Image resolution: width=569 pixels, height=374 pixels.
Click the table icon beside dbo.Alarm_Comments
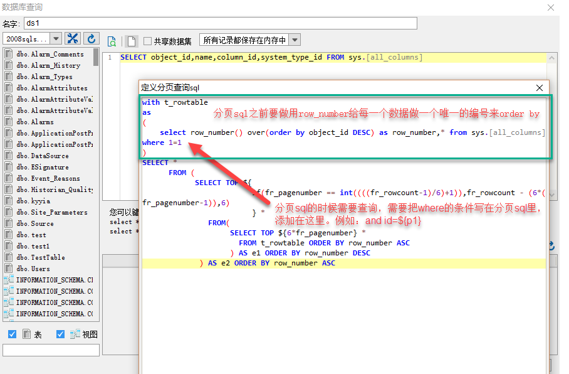(x=9, y=54)
